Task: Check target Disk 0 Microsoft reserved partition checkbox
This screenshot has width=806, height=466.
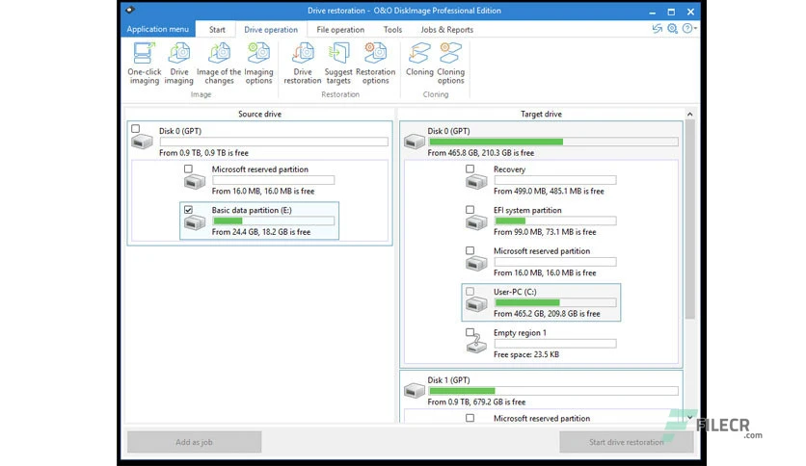Action: pyautogui.click(x=470, y=250)
